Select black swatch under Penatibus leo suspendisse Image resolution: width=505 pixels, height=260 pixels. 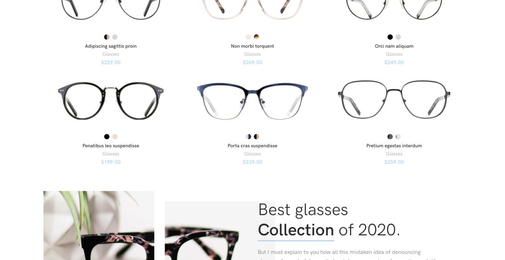click(x=107, y=137)
